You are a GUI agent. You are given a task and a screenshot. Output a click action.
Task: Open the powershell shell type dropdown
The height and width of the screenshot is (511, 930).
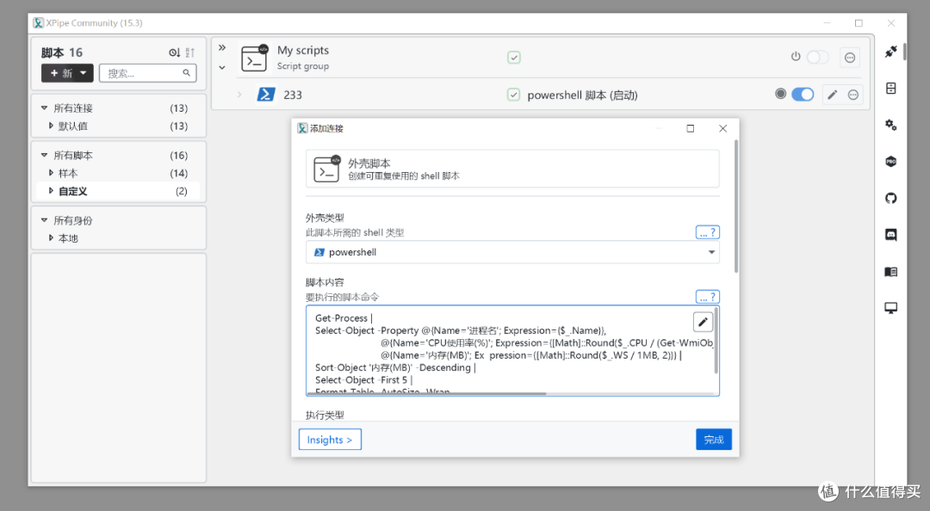(512, 252)
